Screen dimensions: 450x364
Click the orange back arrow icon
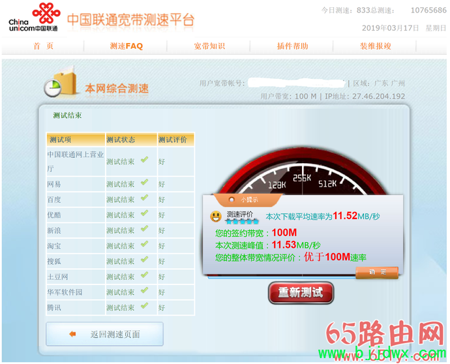(x=72, y=334)
